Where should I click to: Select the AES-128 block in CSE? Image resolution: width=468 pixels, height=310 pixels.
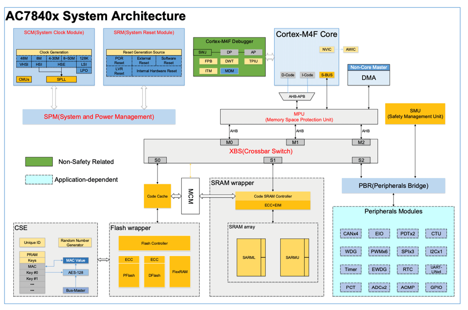tap(76, 272)
